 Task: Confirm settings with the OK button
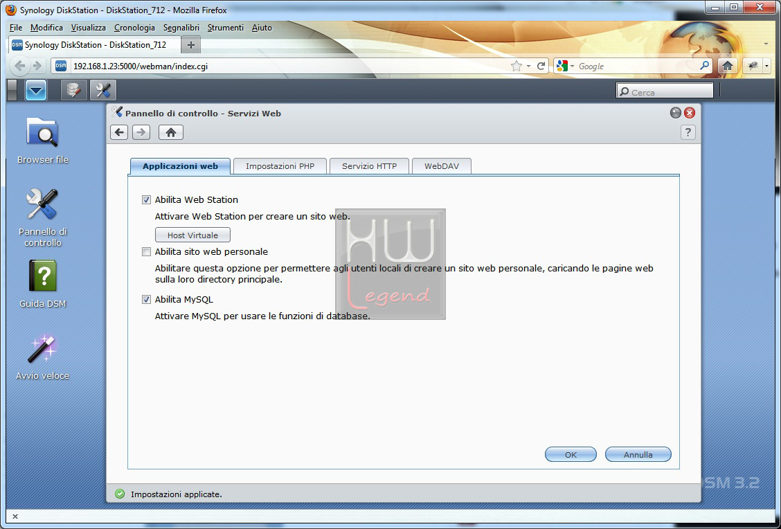pyautogui.click(x=571, y=454)
